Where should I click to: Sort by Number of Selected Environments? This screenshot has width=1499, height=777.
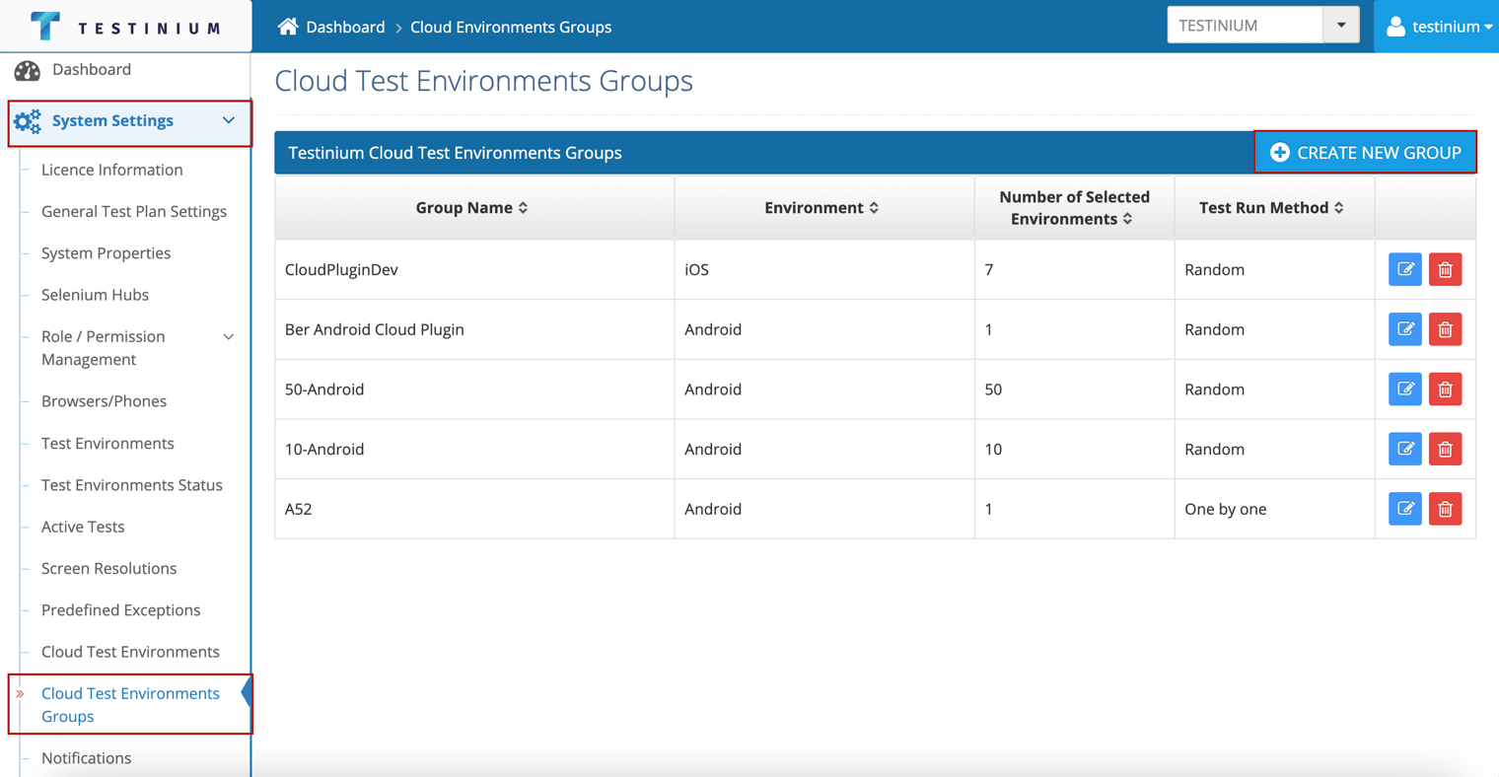(1074, 208)
